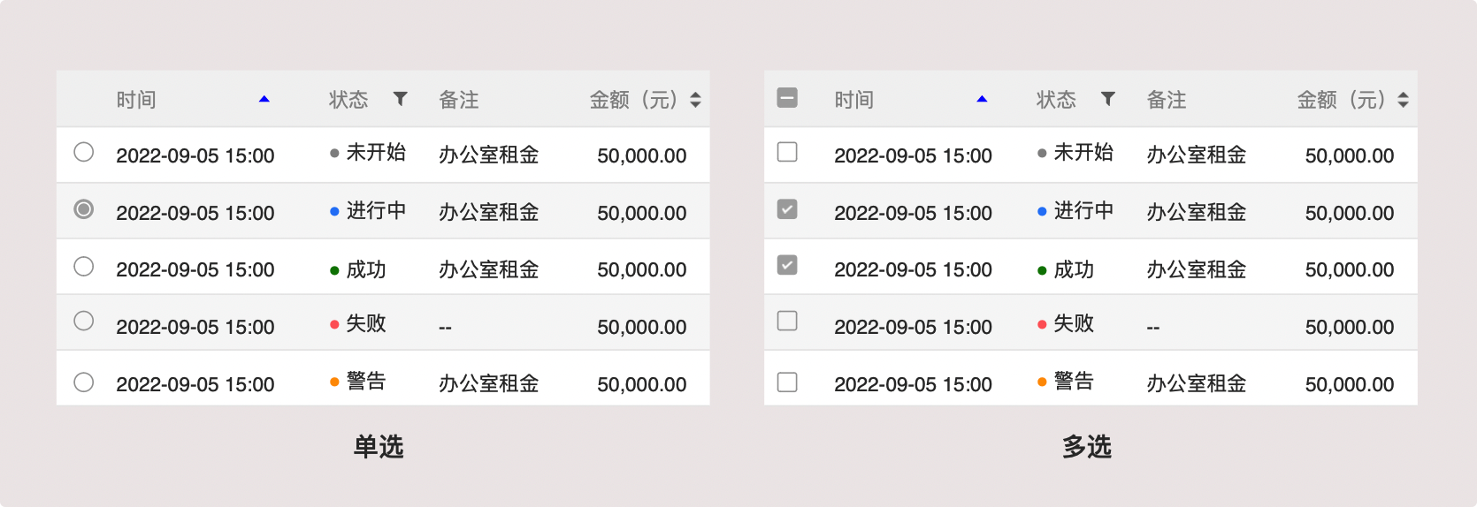The image size is (1477, 507).
Task: Uncheck the checkbox for 进行中 row
Action: [787, 209]
